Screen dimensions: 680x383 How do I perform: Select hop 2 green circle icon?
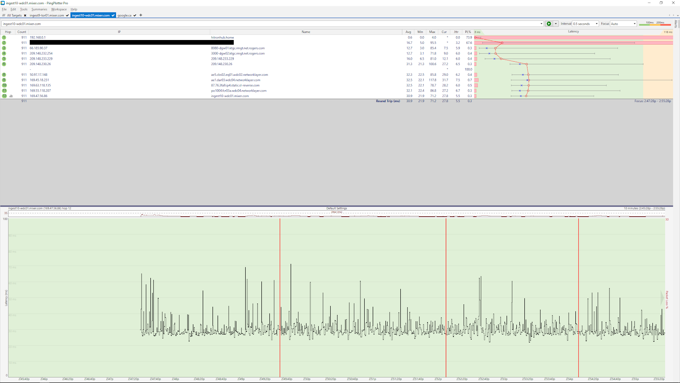tap(4, 43)
